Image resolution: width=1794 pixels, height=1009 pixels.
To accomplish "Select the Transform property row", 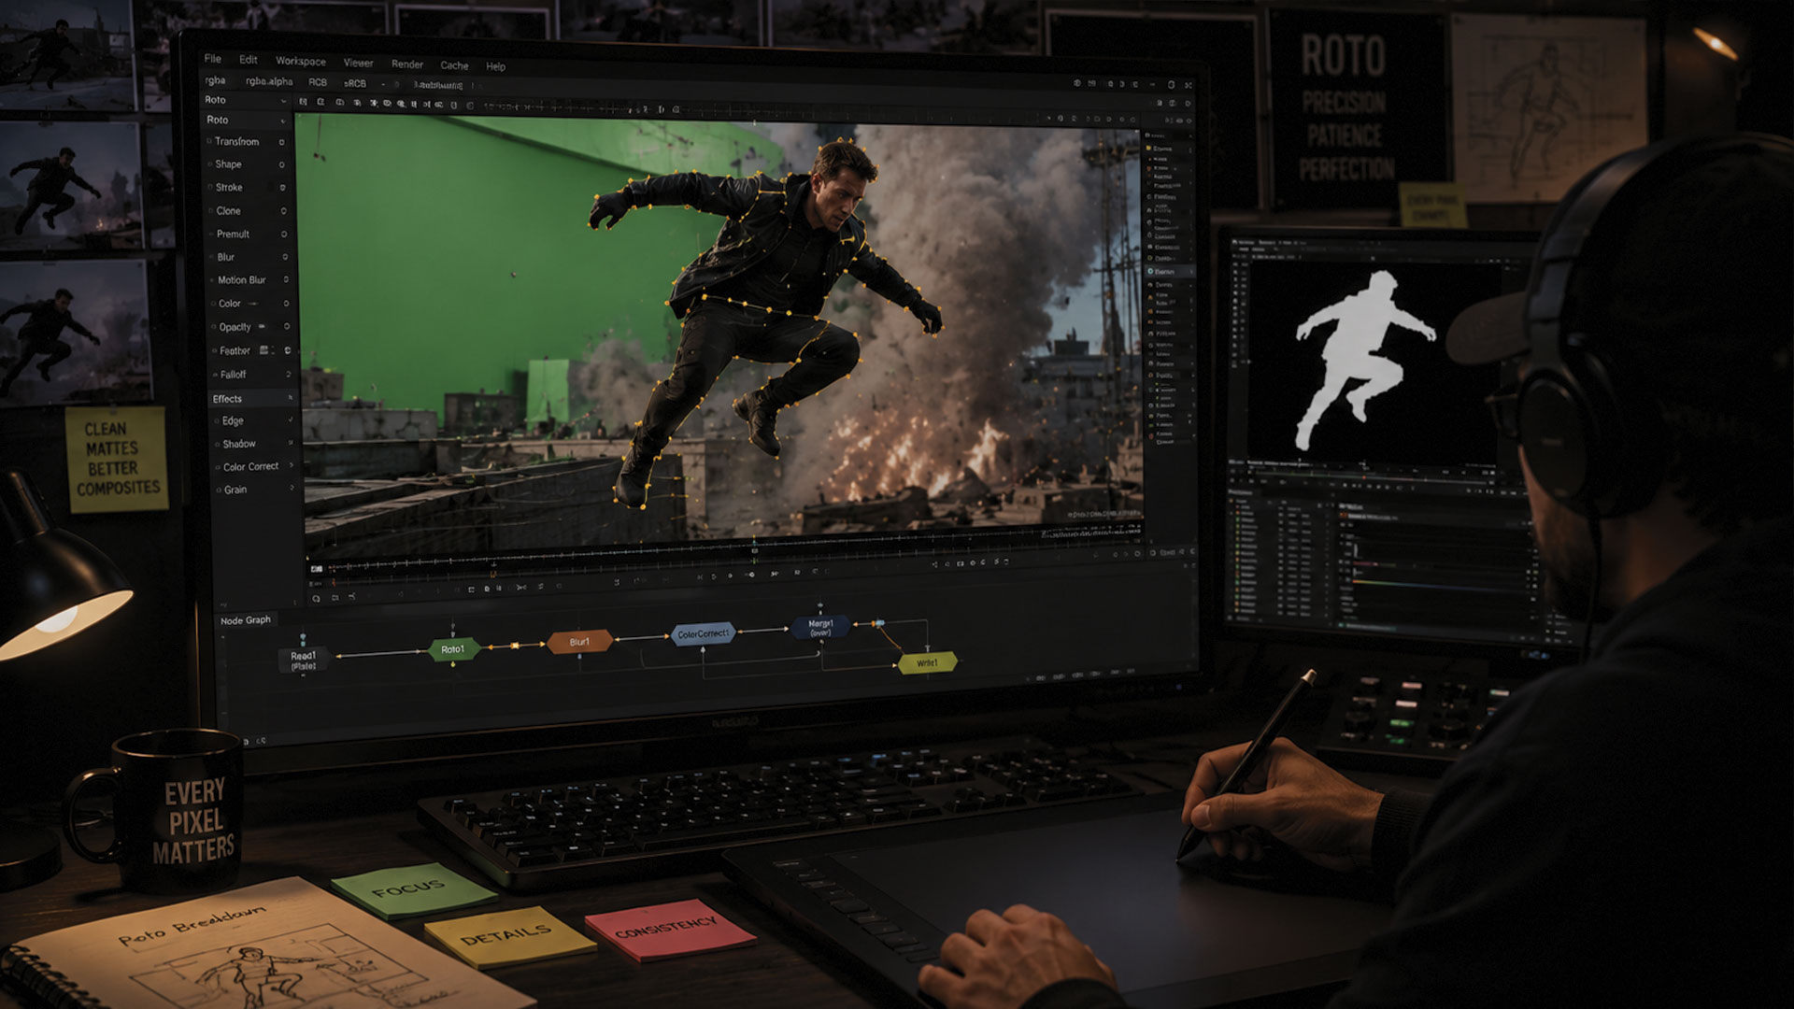I will pyautogui.click(x=247, y=142).
